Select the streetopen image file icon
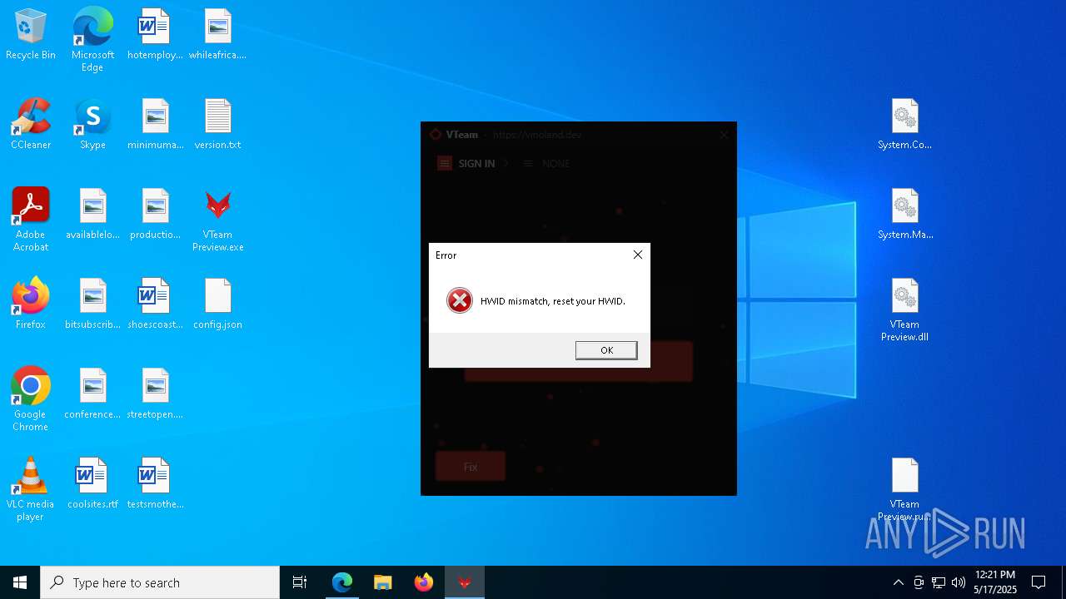Viewport: 1066px width, 599px height. pos(155,394)
